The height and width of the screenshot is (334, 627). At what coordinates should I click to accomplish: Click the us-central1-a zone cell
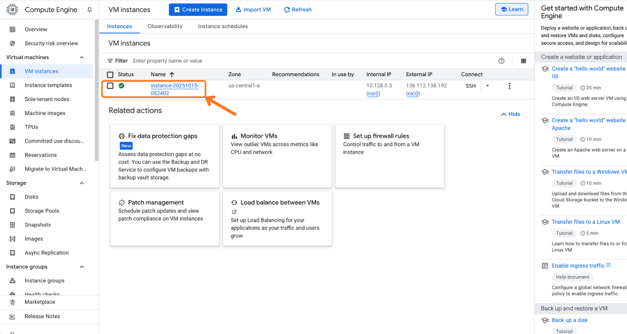(x=244, y=86)
